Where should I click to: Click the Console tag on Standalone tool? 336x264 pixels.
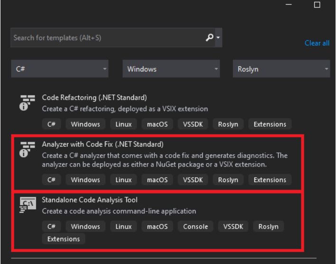point(196,227)
